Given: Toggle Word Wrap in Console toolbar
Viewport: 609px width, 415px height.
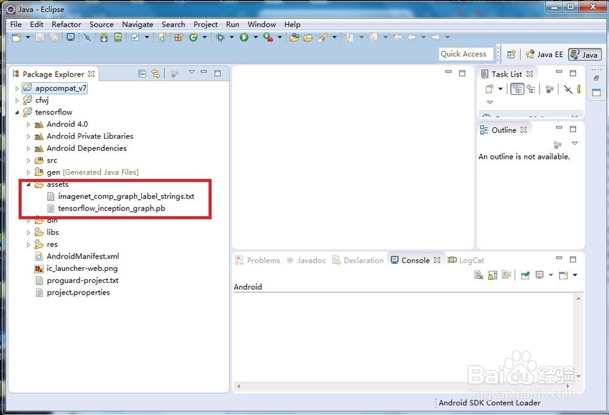Looking at the screenshot, I should pyautogui.click(x=506, y=275).
